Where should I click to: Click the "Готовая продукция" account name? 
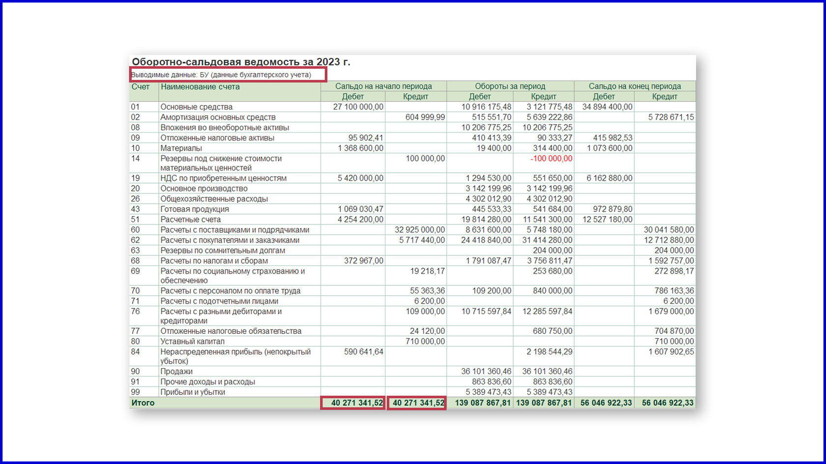[194, 209]
